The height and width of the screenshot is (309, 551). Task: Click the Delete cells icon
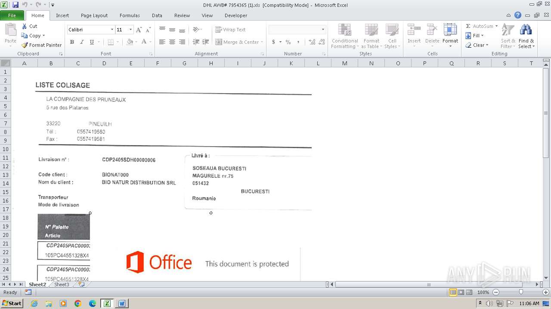point(432,30)
